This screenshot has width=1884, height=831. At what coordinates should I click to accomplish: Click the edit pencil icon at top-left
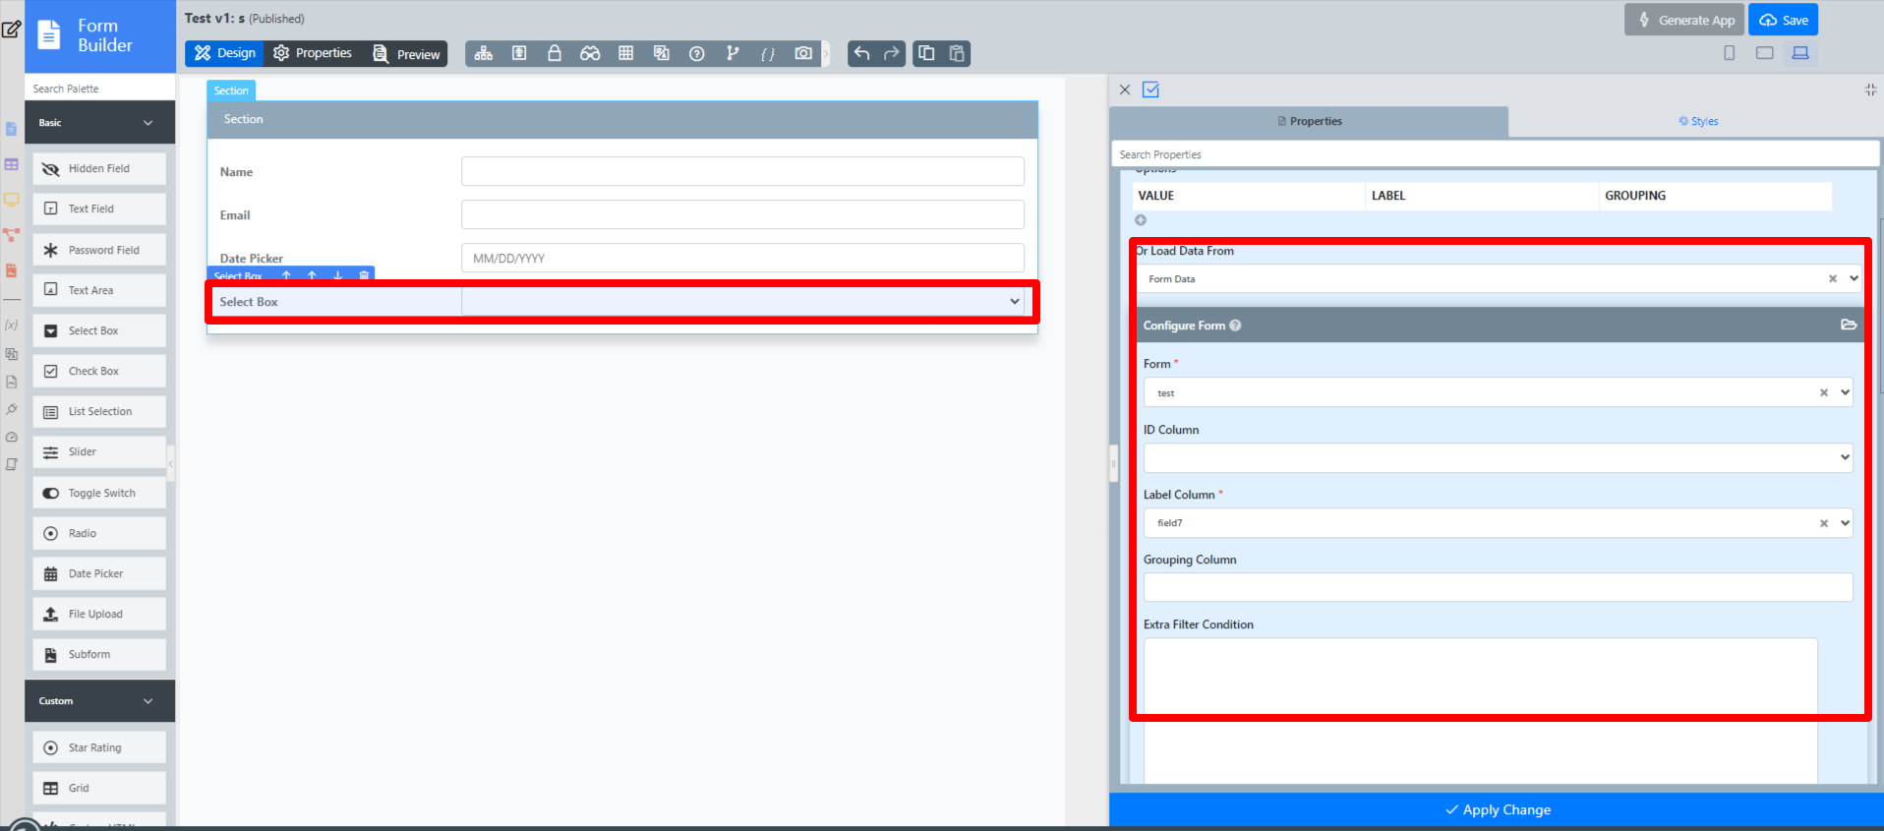[x=11, y=29]
